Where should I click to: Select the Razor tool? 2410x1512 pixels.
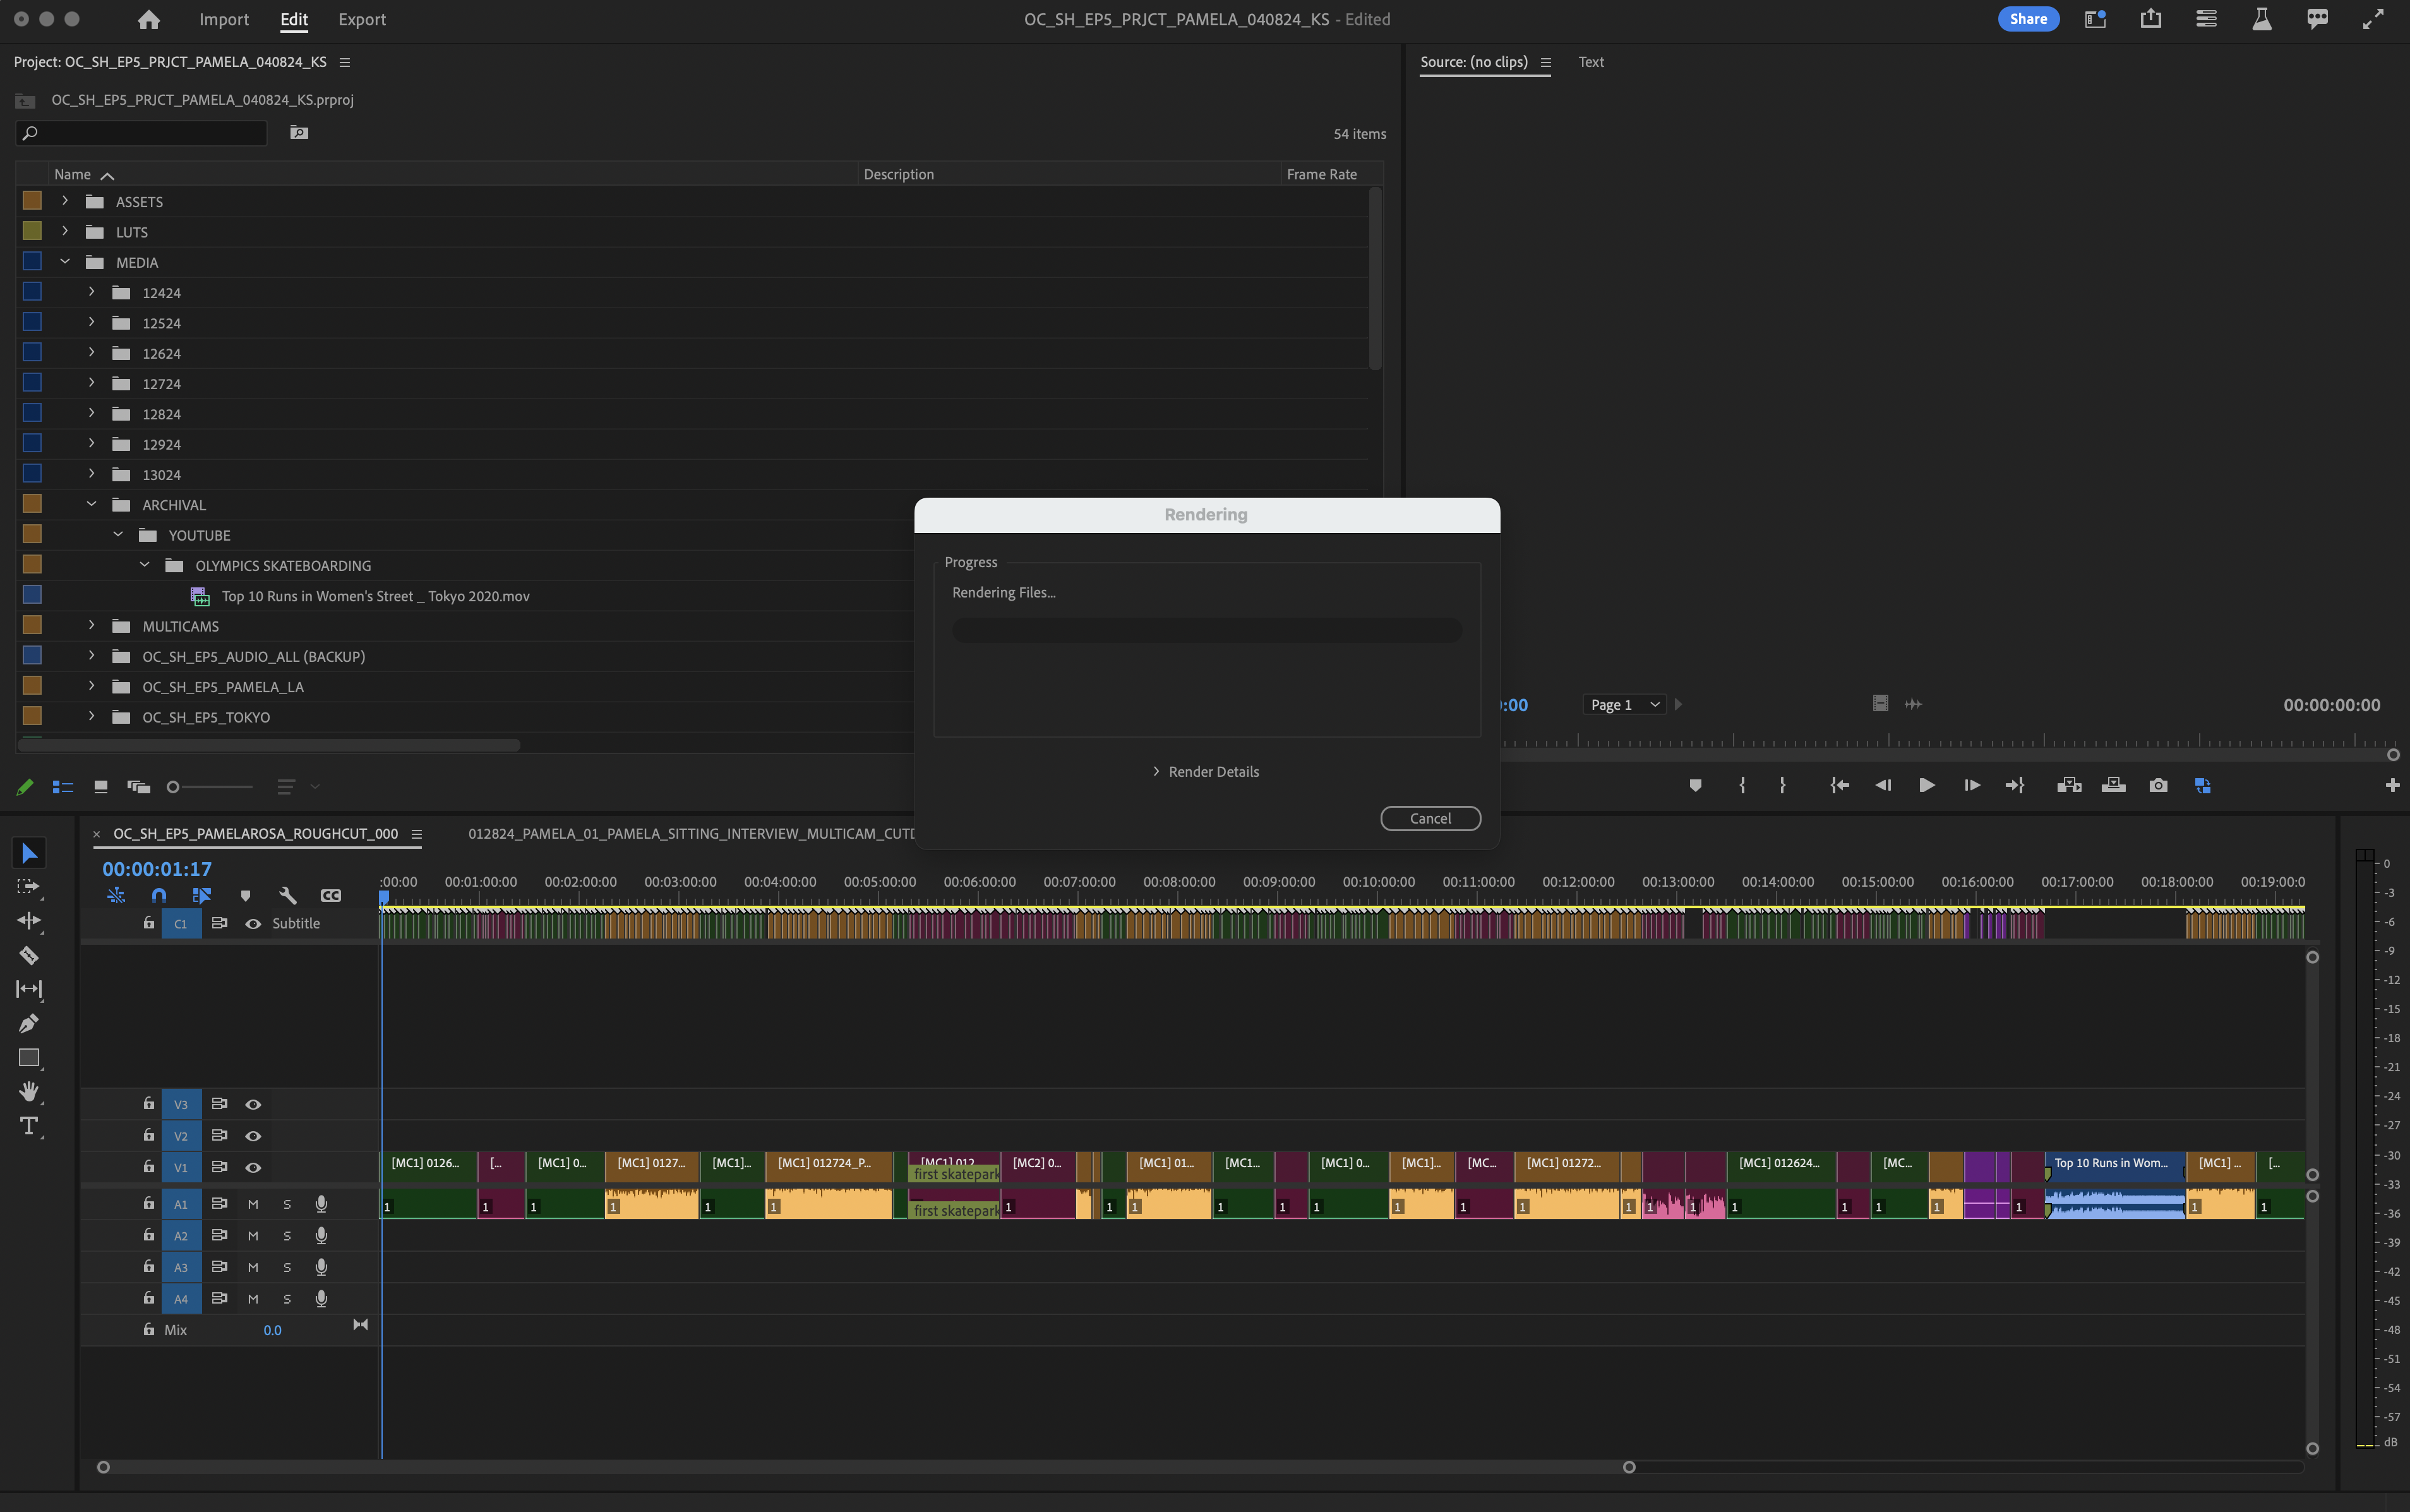[29, 955]
